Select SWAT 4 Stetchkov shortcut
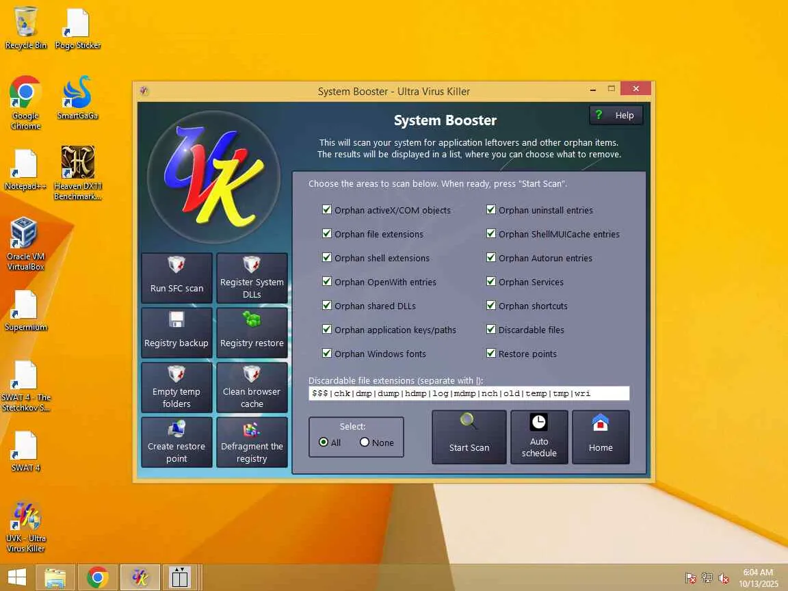Screen dimensions: 788x591 [x=25, y=386]
